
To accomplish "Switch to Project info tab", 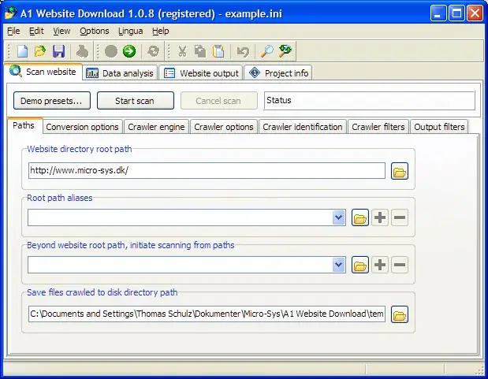I will [x=278, y=73].
